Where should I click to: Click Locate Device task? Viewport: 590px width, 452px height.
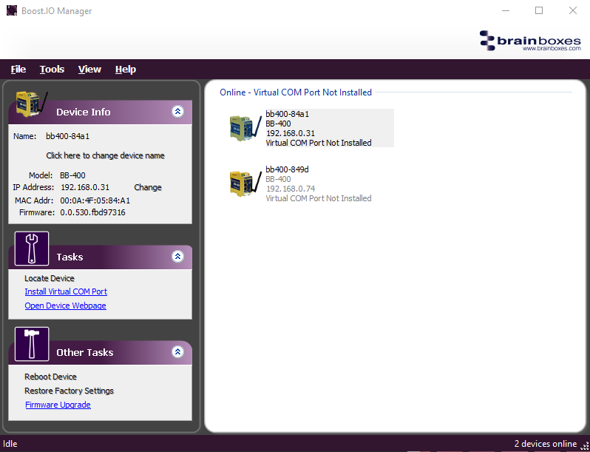[50, 278]
